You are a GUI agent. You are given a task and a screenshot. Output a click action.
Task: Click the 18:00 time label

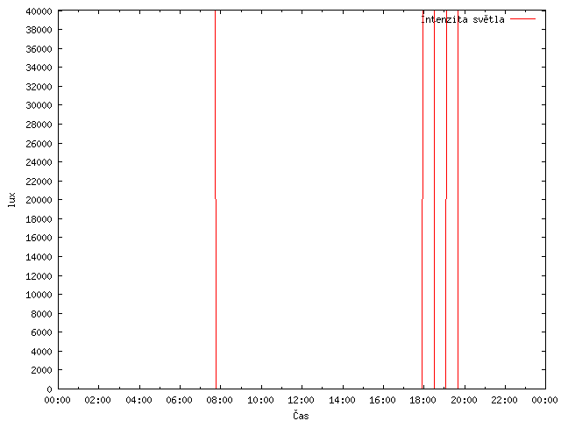[423, 400]
